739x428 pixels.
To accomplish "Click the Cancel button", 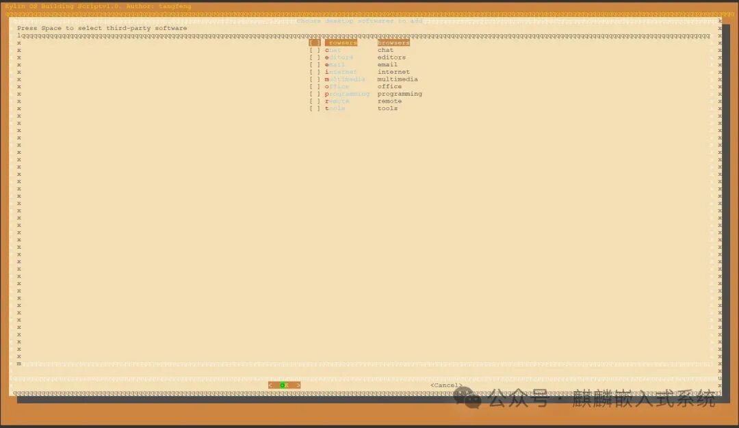I will point(446,385).
